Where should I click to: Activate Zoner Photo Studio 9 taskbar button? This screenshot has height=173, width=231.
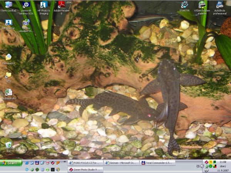point(85,170)
